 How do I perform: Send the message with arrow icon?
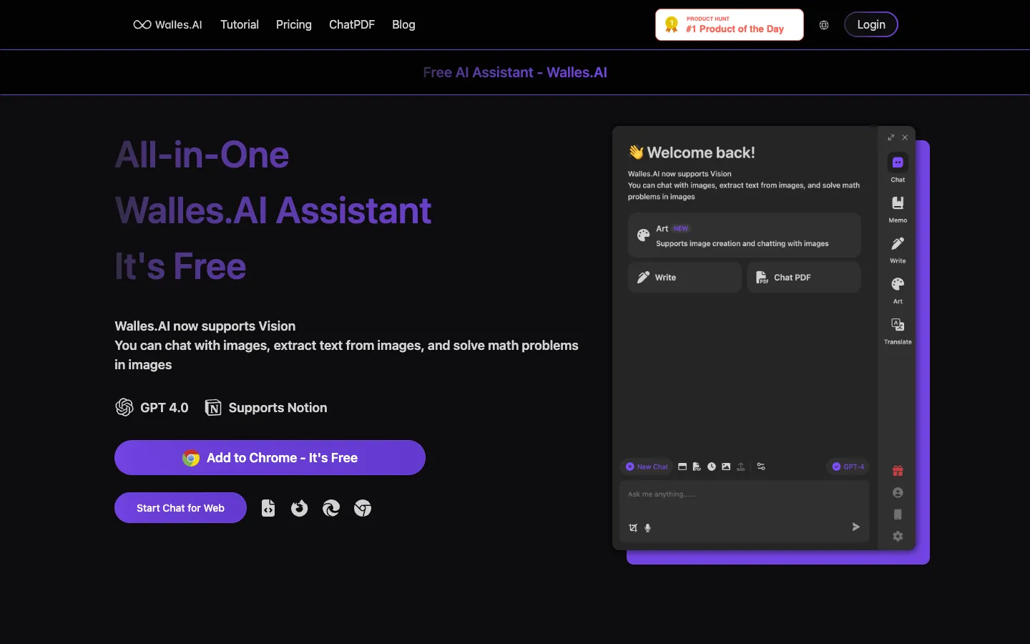(855, 527)
